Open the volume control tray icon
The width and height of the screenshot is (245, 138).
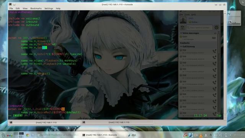(216, 135)
